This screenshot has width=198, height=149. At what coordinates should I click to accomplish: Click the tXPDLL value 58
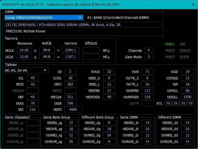coord(187,91)
